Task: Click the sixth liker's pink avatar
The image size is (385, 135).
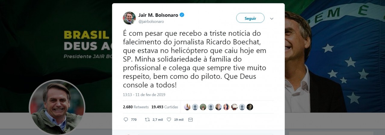Action: [x=226, y=107]
